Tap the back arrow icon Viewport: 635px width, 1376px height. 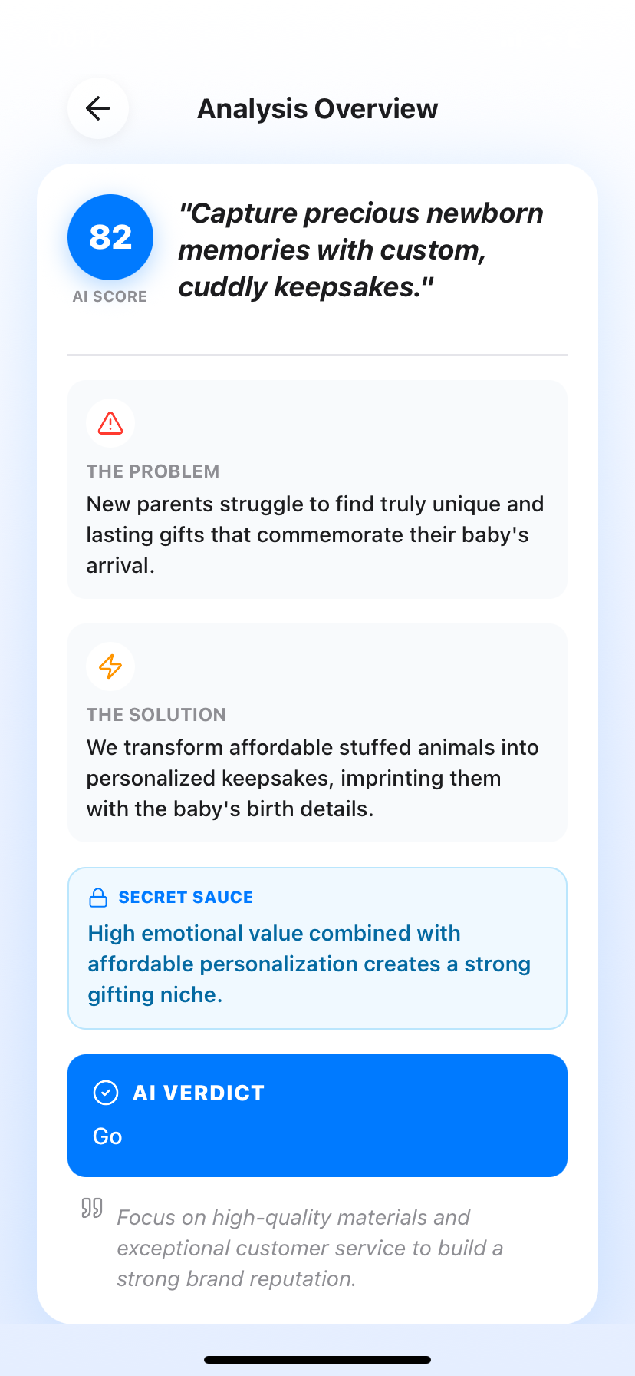(x=97, y=108)
